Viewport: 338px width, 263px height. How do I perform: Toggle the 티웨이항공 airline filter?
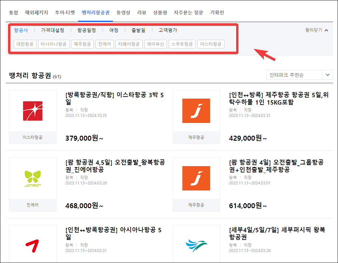129,44
